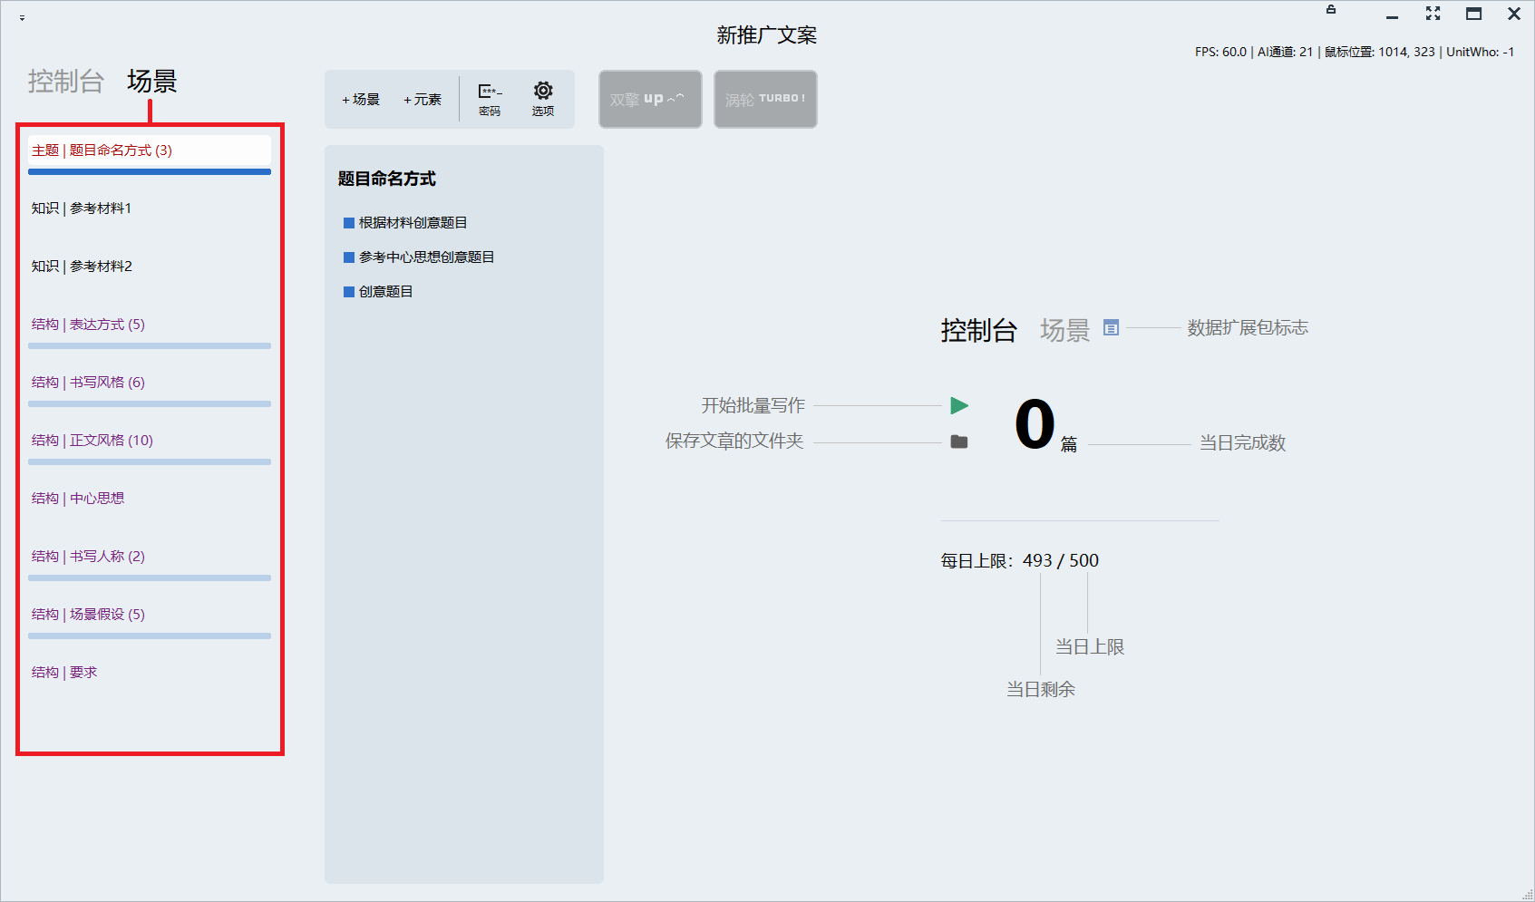Image resolution: width=1535 pixels, height=902 pixels.
Task: Click the green play button to start batch writing
Action: coord(959,405)
